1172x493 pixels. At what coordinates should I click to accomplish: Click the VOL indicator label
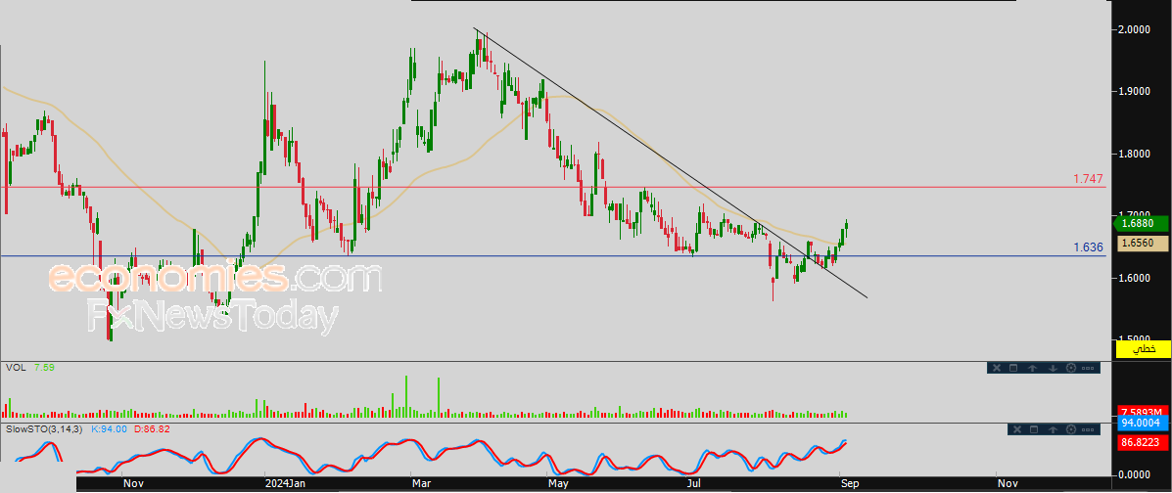tap(15, 368)
